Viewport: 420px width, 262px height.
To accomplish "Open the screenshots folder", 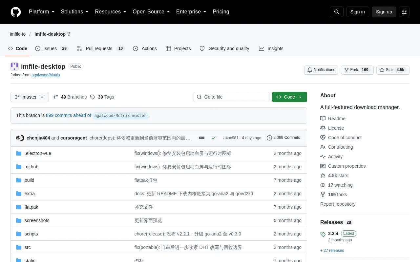I will tap(37, 220).
